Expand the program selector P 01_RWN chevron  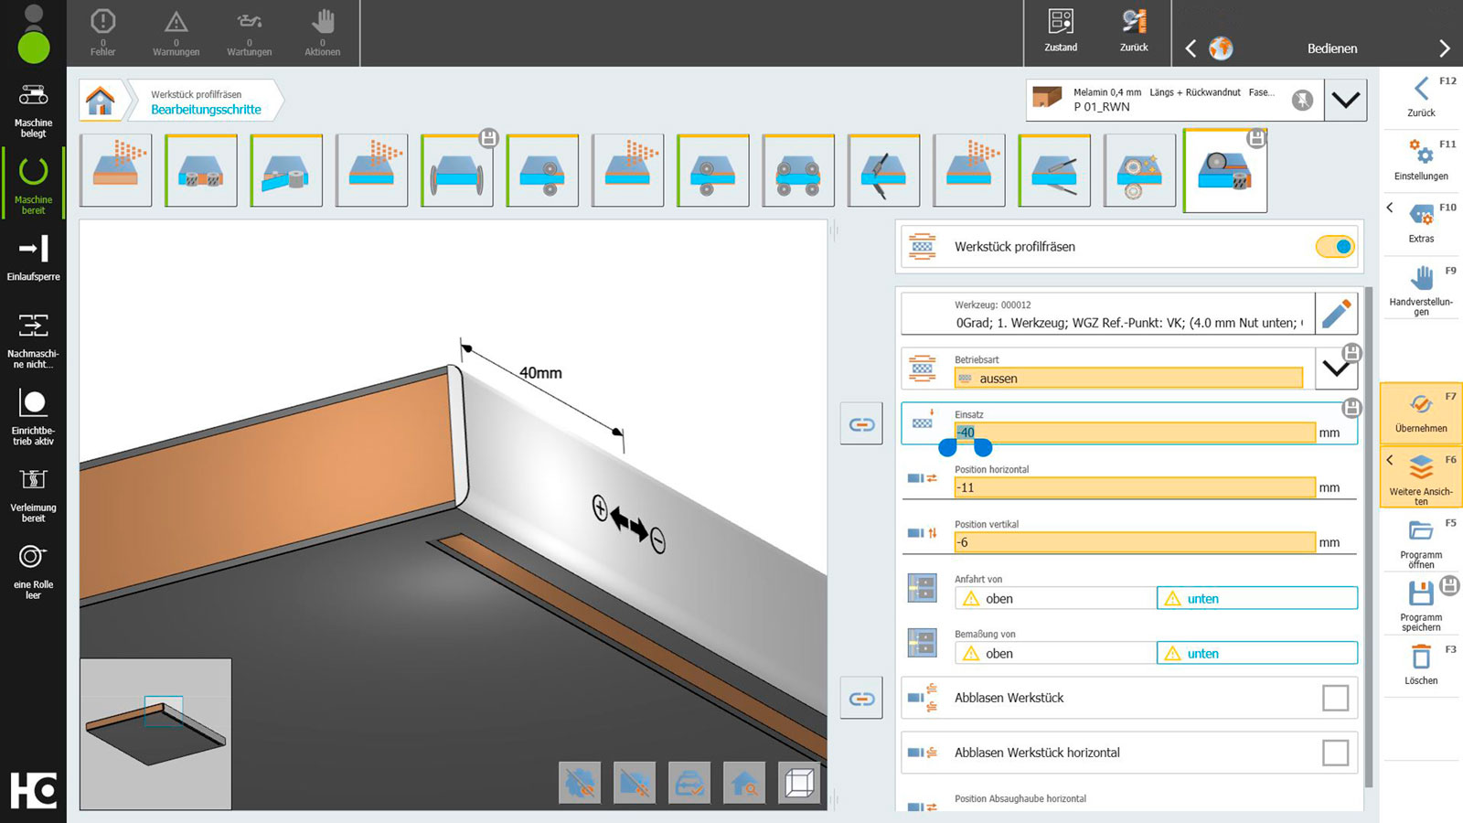point(1345,101)
